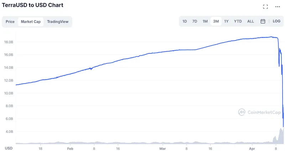Click the Apr label on the time axis
285x151 pixels.
pyautogui.click(x=252, y=149)
